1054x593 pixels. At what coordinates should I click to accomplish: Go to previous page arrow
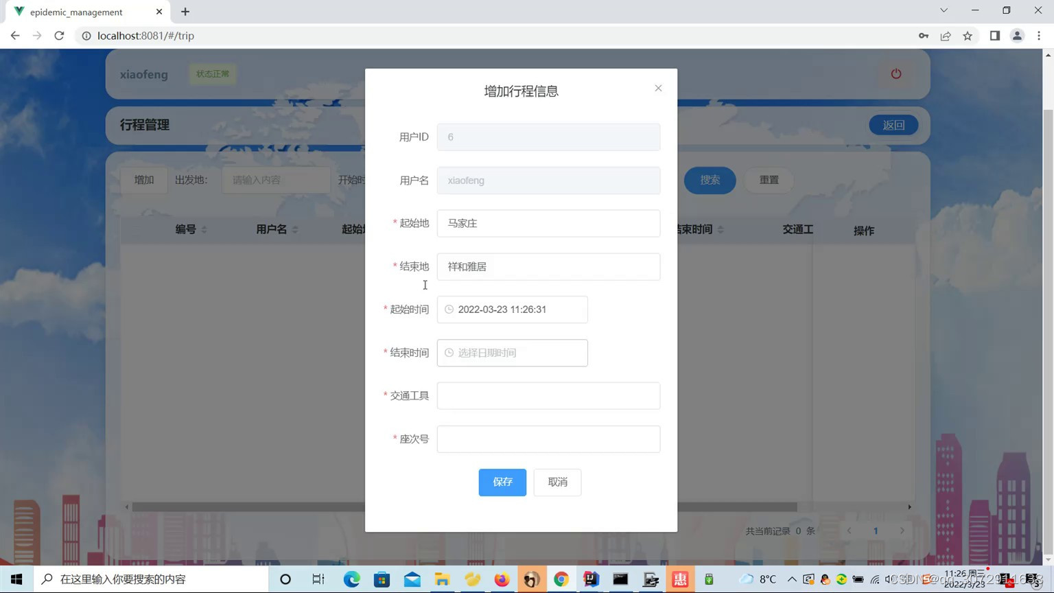point(850,531)
